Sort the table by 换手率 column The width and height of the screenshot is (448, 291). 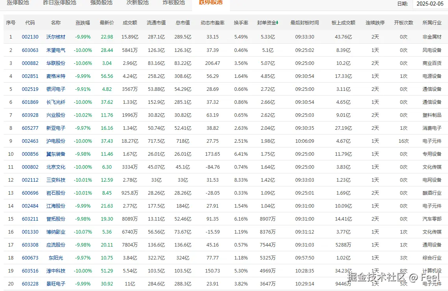[x=241, y=22]
